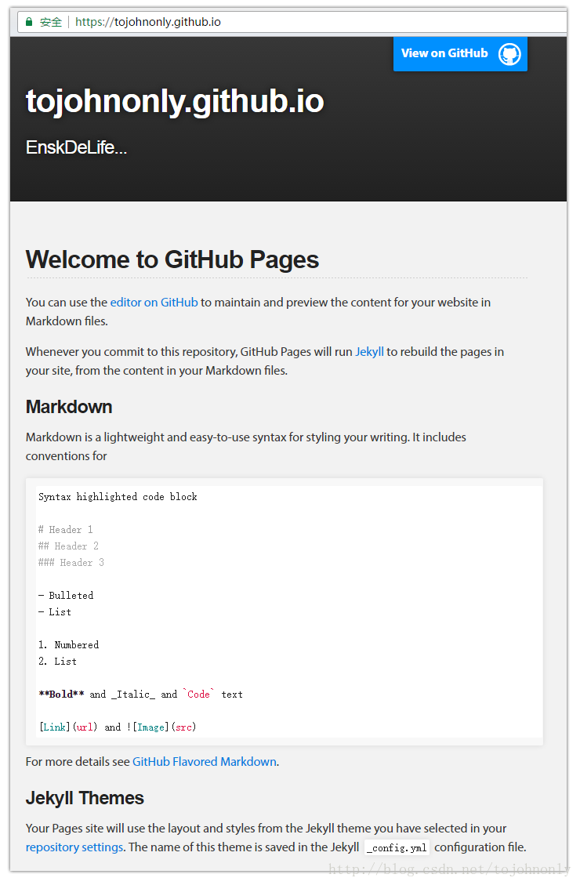Click the Welcome to GitHub Pages heading
The height and width of the screenshot is (885, 580).
(172, 259)
